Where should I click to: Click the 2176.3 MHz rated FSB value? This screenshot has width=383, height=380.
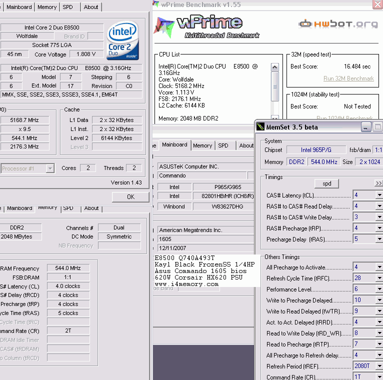pos(24,147)
